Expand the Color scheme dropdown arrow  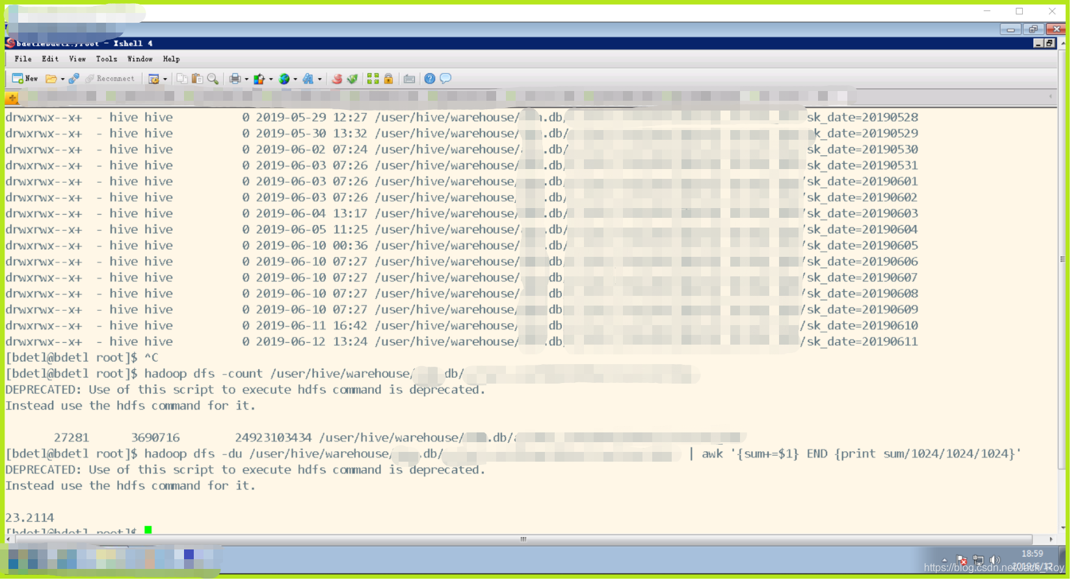271,79
